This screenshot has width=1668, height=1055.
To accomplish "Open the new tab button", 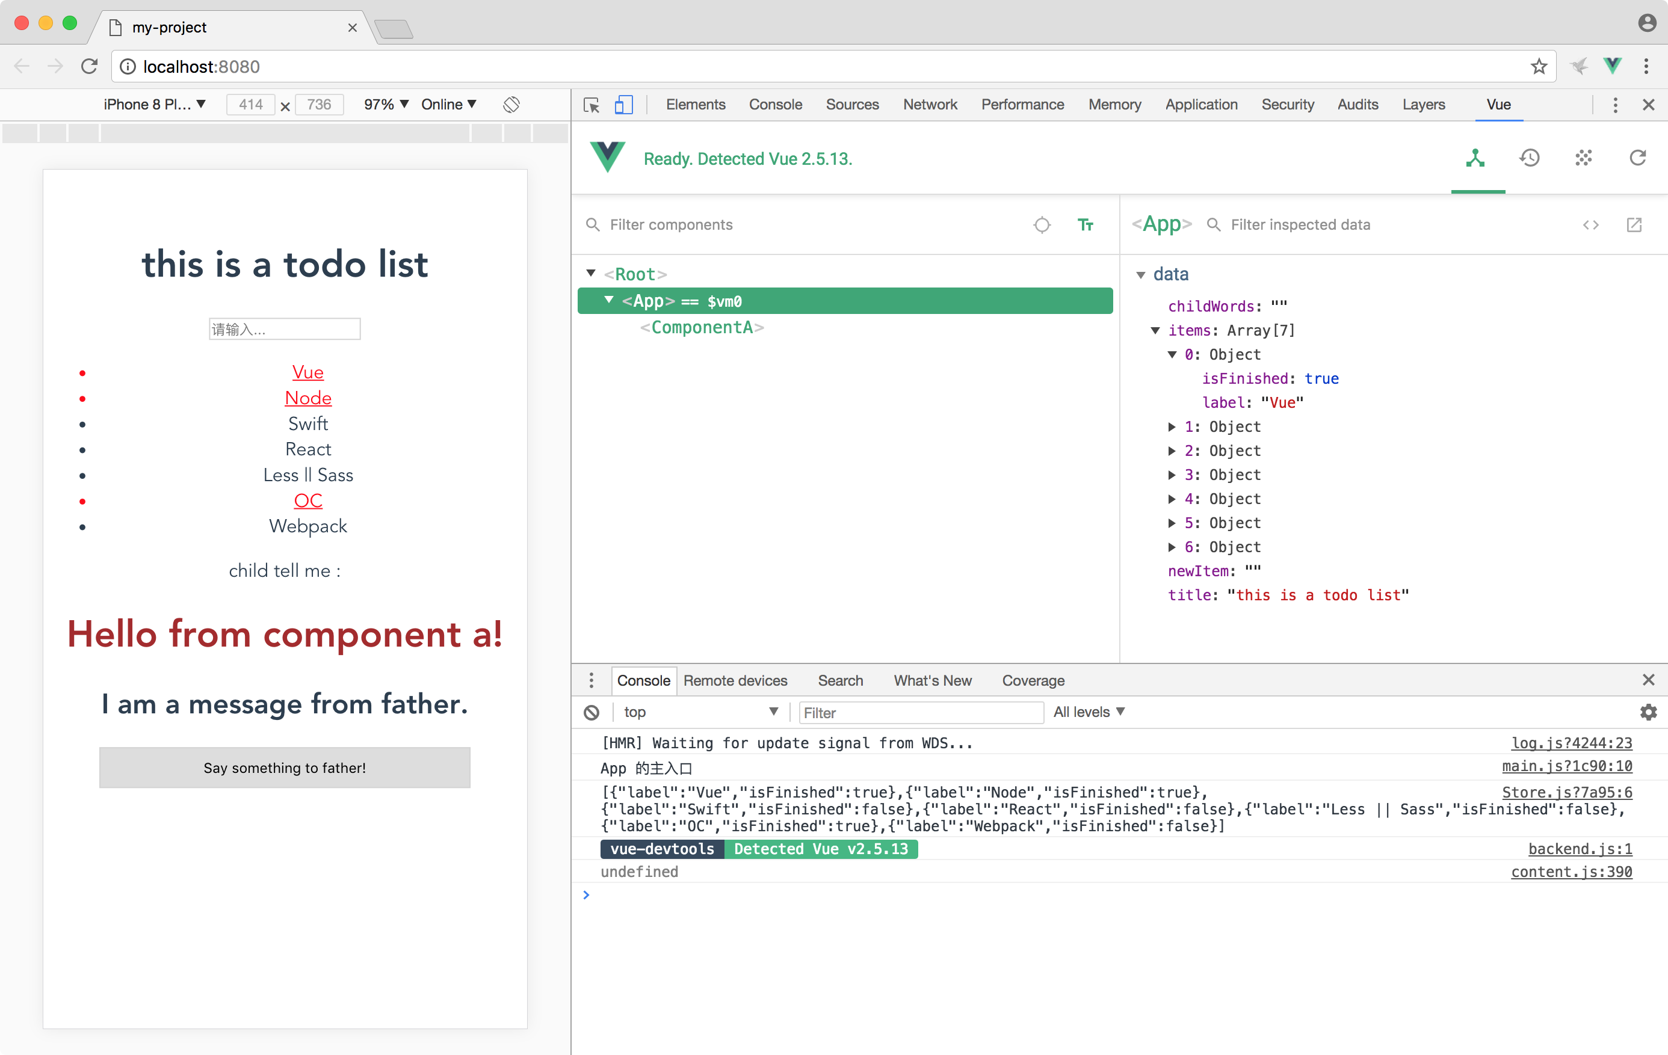I will tap(394, 29).
